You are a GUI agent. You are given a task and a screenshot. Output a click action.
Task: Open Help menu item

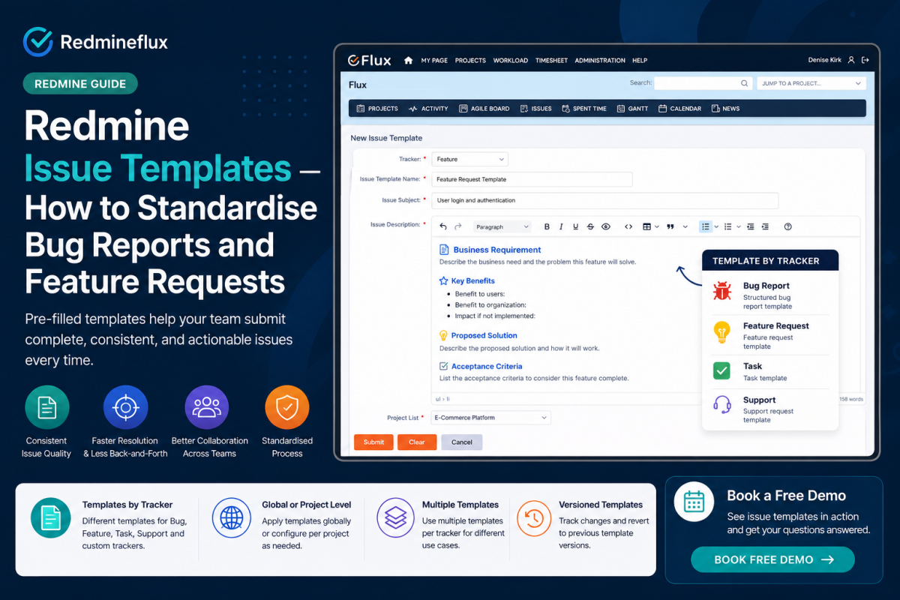640,60
